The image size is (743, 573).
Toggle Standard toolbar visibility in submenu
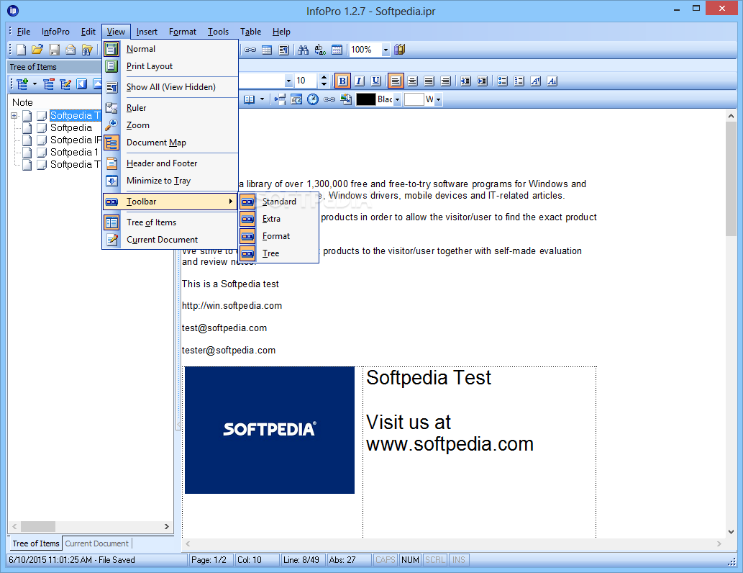pyautogui.click(x=278, y=202)
